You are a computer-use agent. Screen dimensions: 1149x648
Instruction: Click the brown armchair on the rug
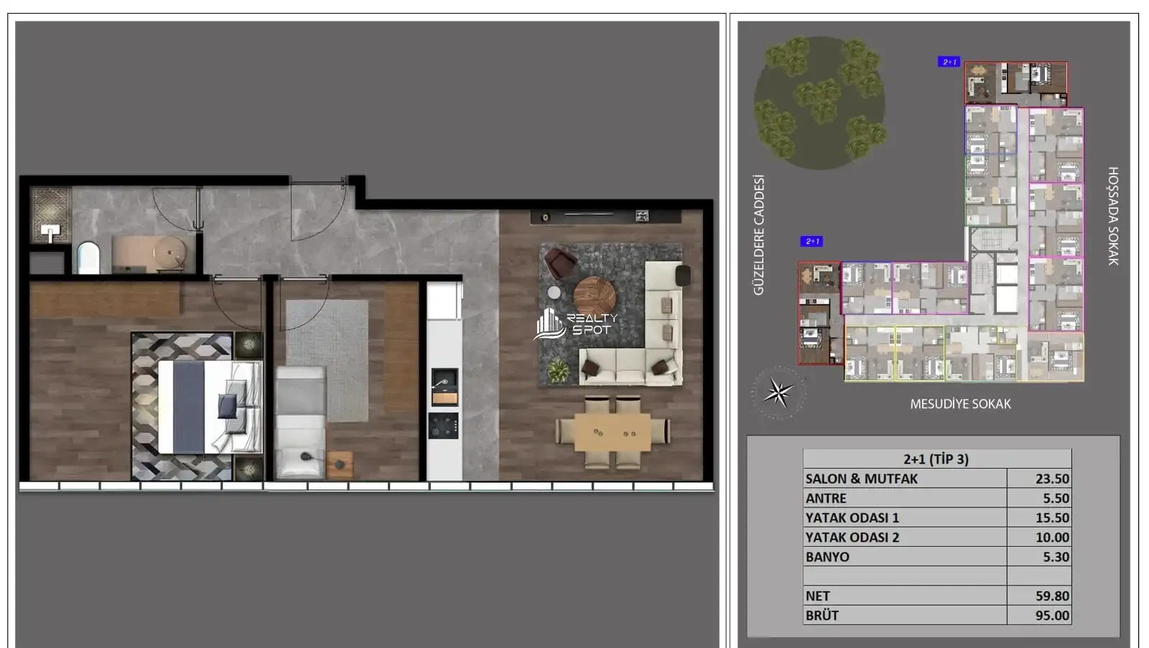click(x=560, y=263)
